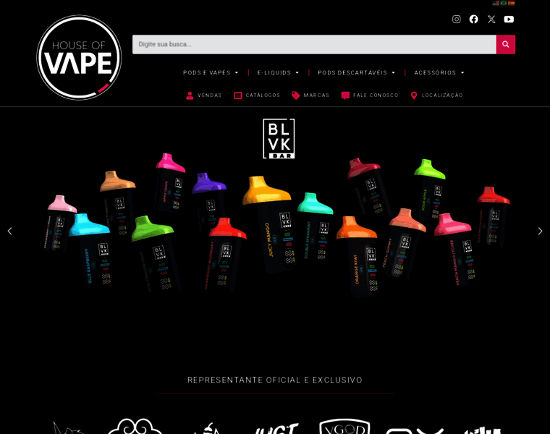Click the Apple Grape pink-cap vape image

(x=171, y=183)
